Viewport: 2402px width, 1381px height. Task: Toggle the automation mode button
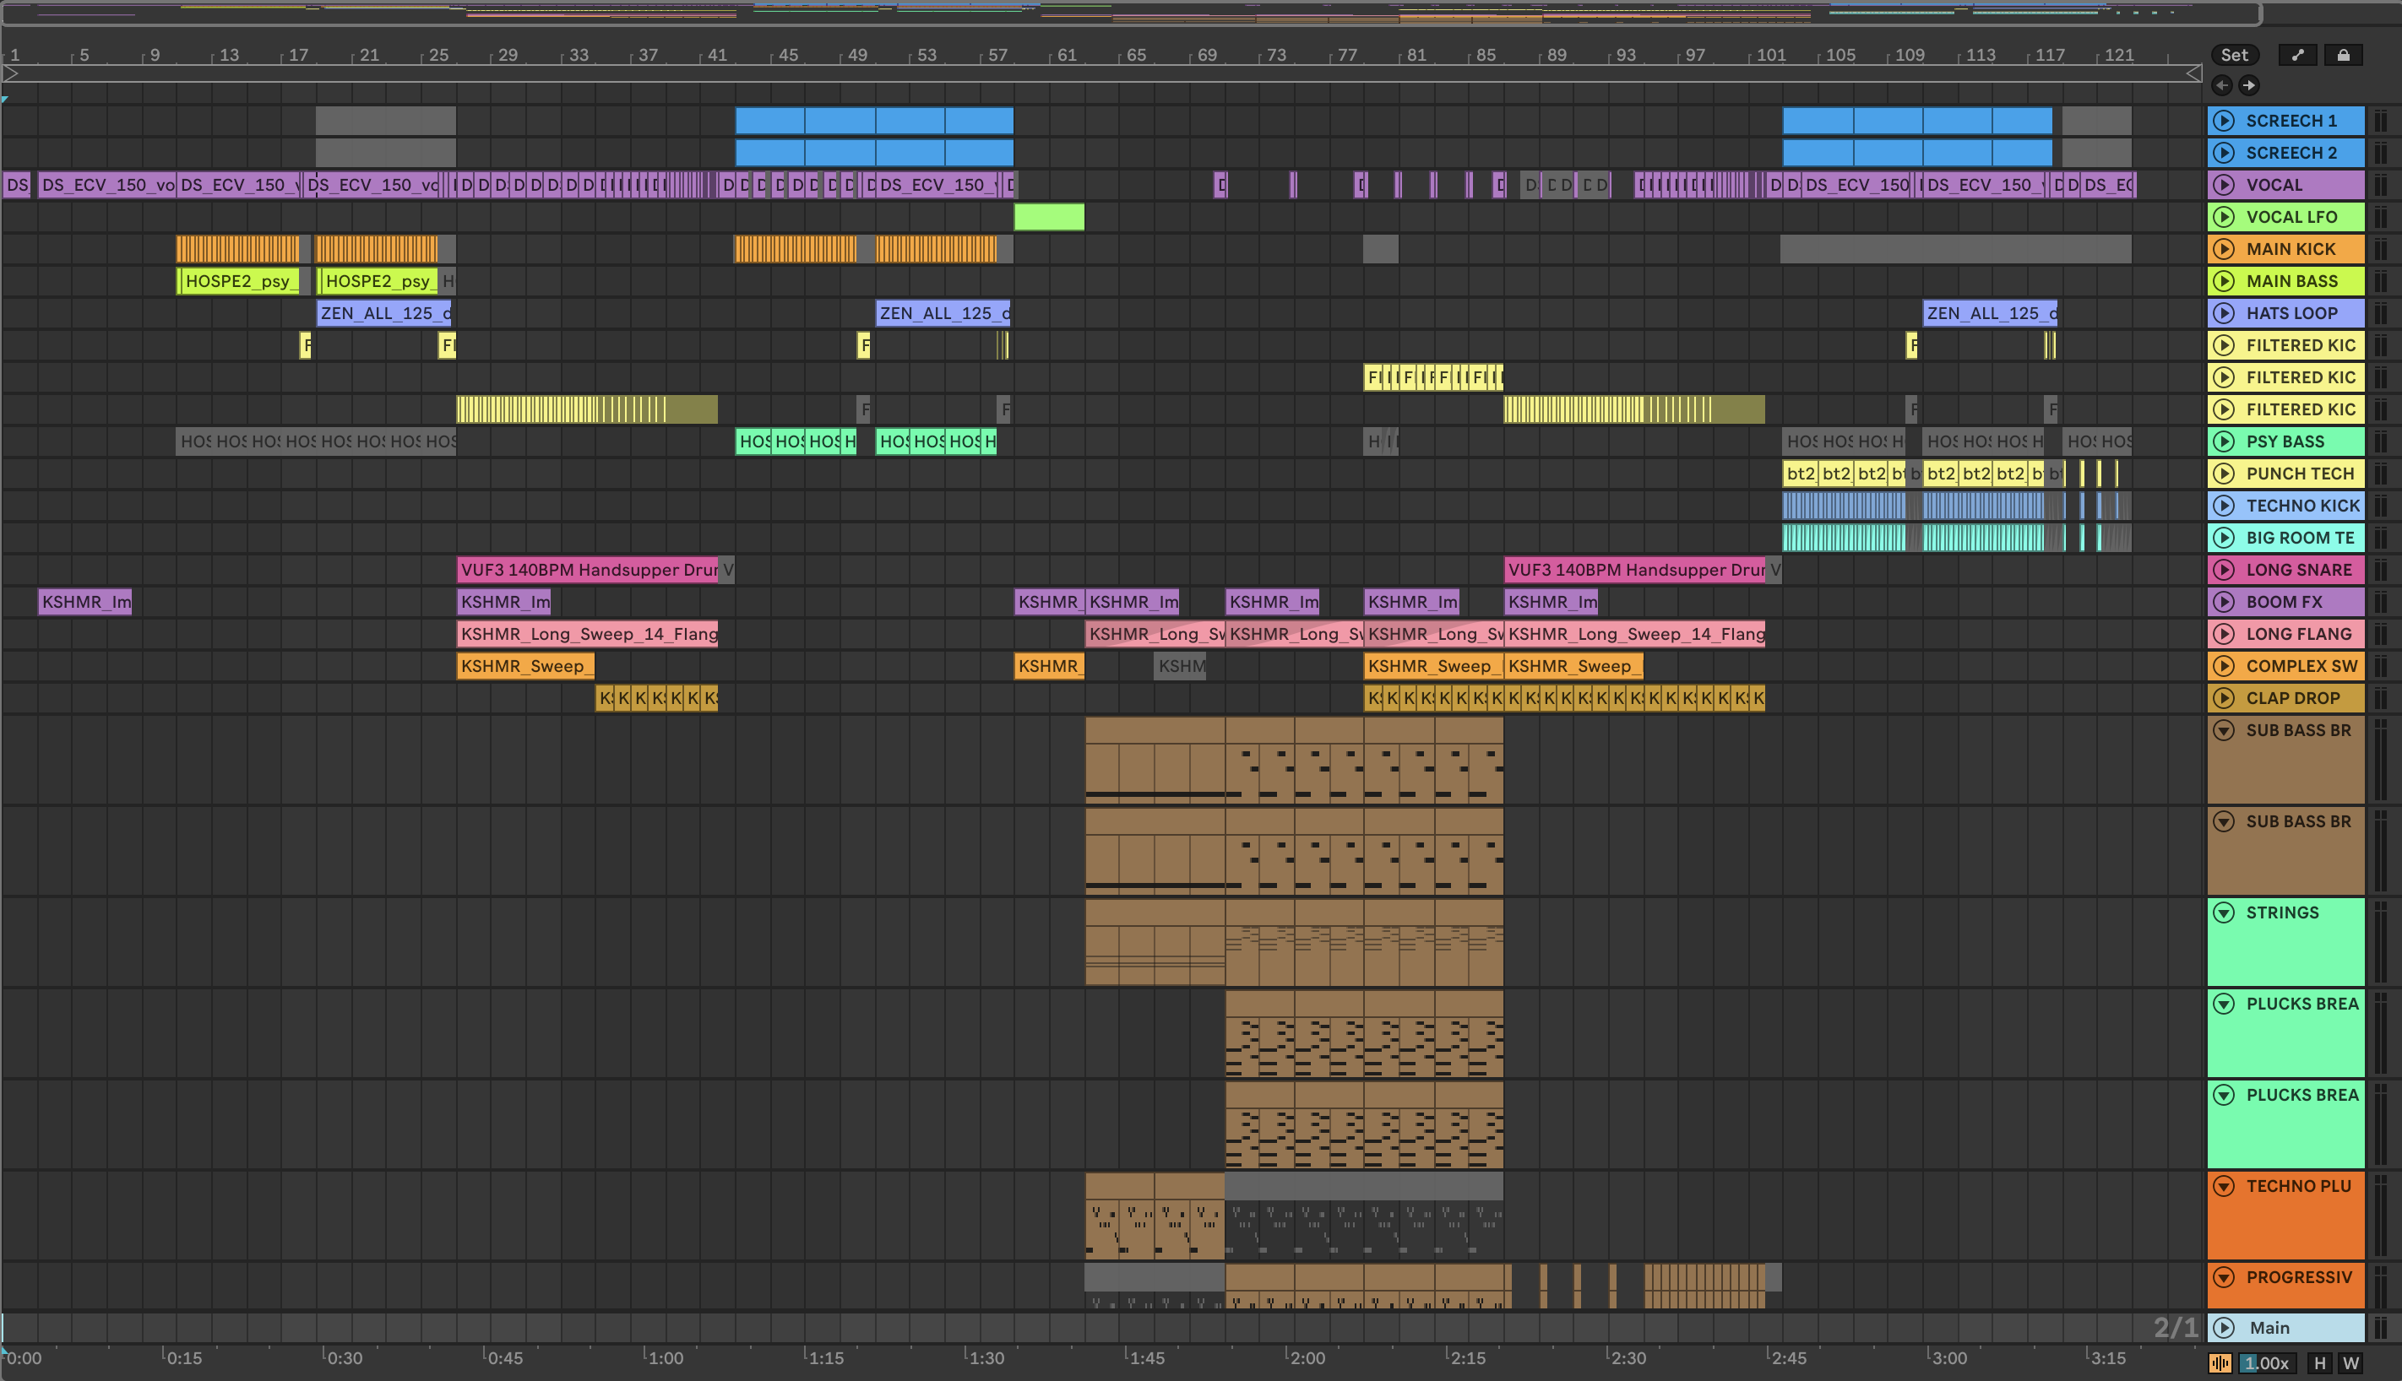2297,55
